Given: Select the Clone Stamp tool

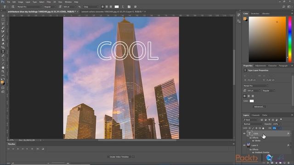Looking at the screenshot, I should click(3, 39).
